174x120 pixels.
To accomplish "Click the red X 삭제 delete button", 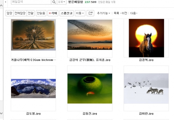I will (x=53, y=13).
